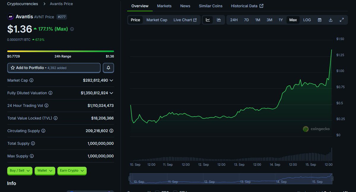
Task: Click the 24h Range progress bar
Action: coord(61,51)
